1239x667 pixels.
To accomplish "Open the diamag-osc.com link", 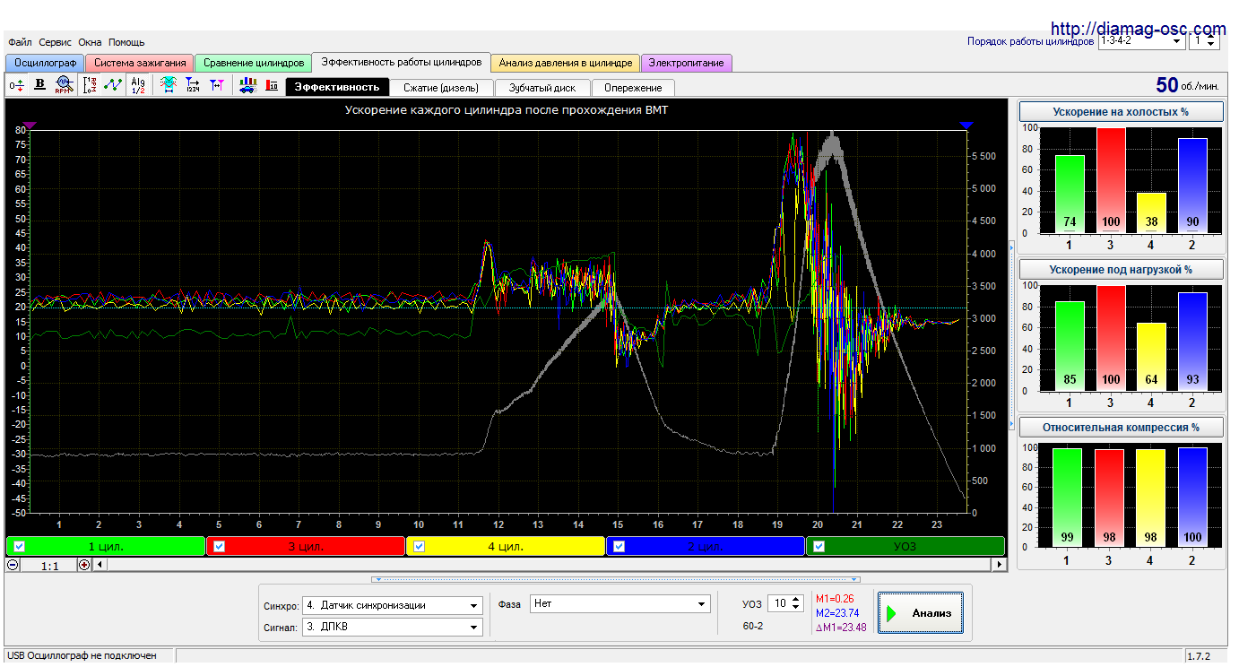I will [x=1138, y=29].
